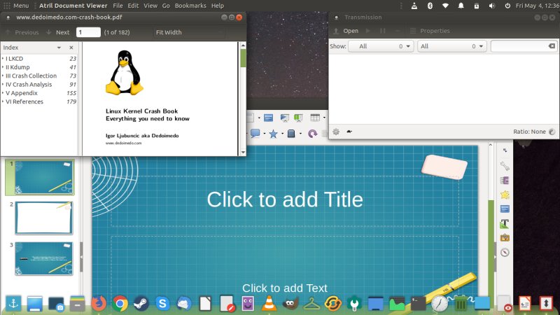Viewport: 560px width, 315px height.
Task: Expand the II Kdump index entry
Action: click(x=3, y=66)
